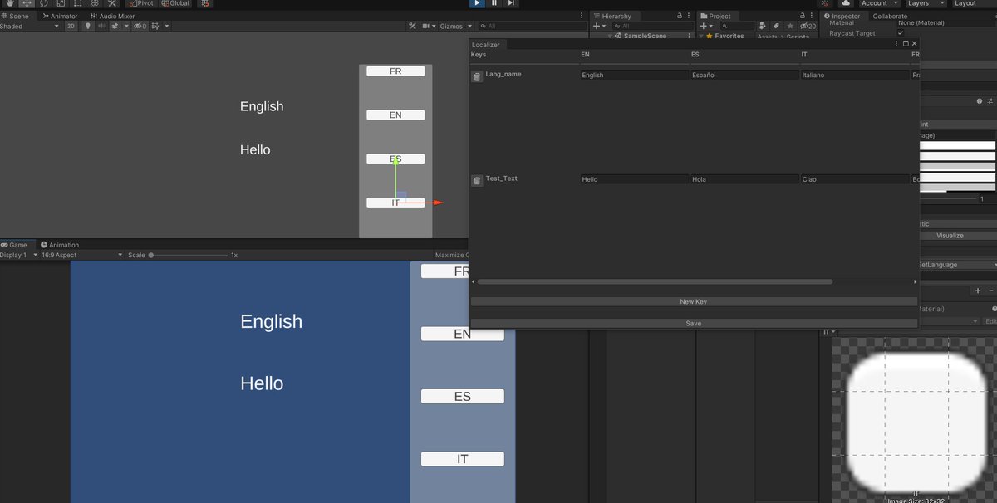Save the Localizer table
Screen dimensions: 997x503
click(694, 324)
